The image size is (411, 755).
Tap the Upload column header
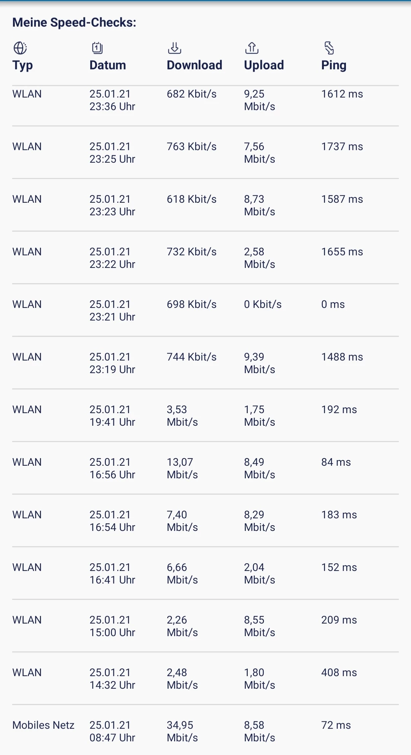coord(264,65)
